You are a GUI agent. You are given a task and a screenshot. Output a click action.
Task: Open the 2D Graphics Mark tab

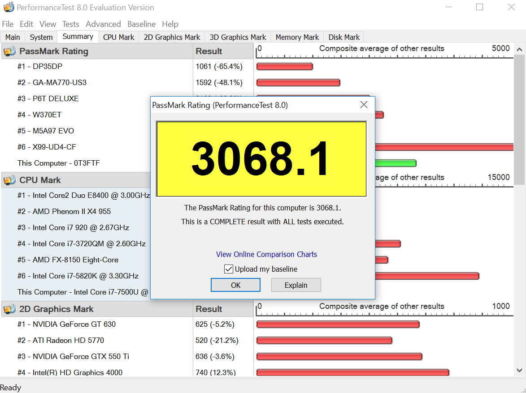tap(172, 37)
